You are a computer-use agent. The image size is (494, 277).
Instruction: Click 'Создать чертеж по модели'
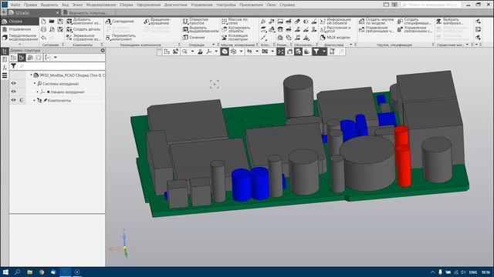[377, 22]
